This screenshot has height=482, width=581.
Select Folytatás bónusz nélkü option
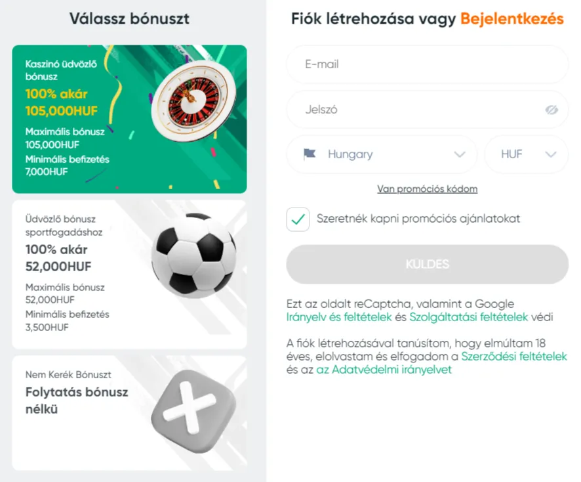pos(129,413)
